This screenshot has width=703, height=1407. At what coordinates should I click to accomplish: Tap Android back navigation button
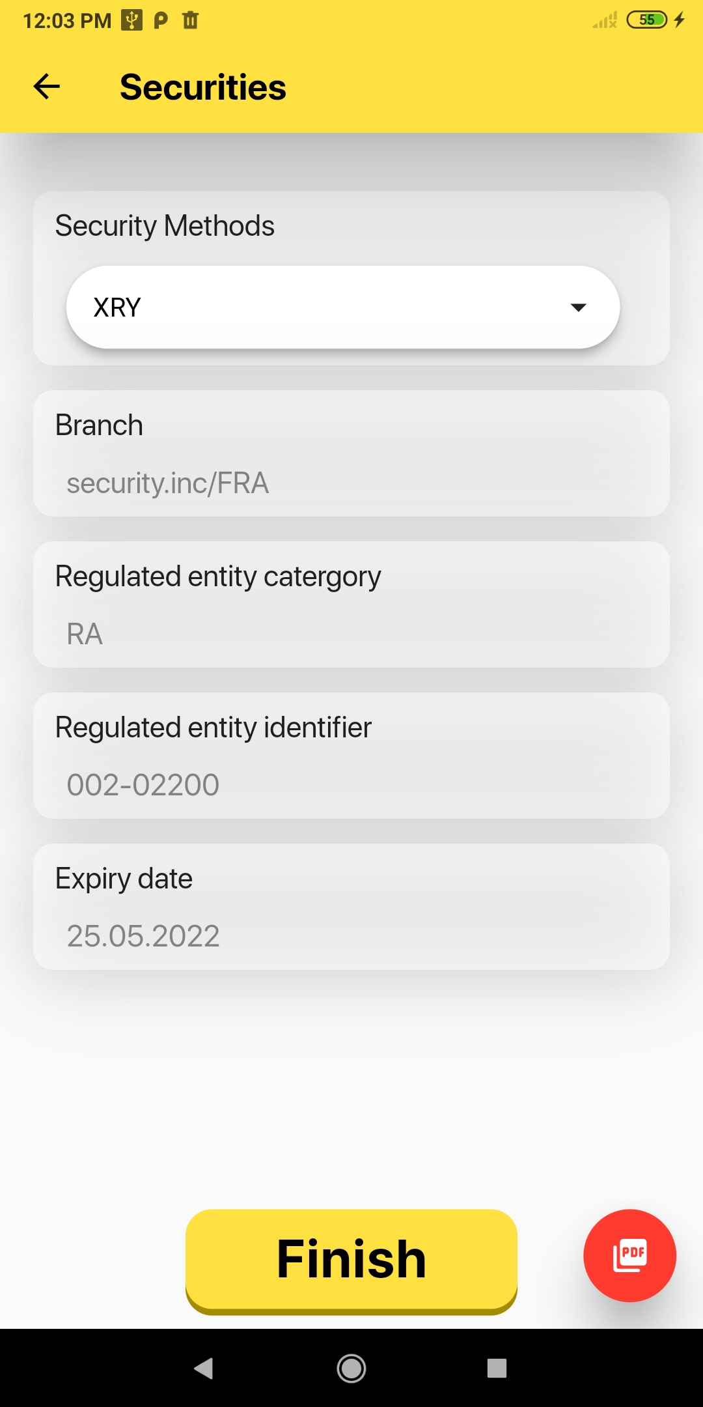[x=204, y=1368]
